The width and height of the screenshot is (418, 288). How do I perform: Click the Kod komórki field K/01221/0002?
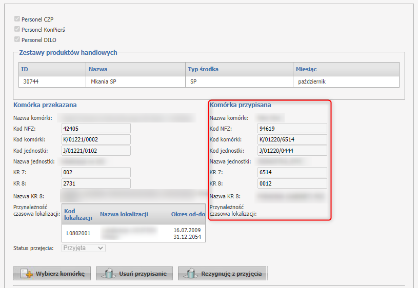coord(96,139)
